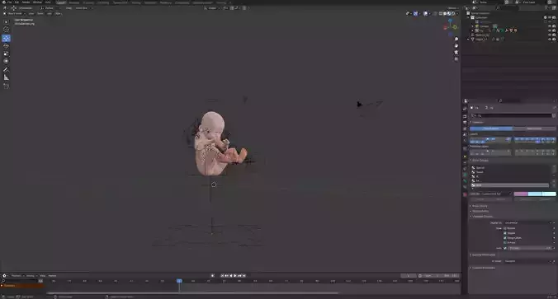Open the File menu
Viewport: 558px width, 299px height.
tap(10, 2)
